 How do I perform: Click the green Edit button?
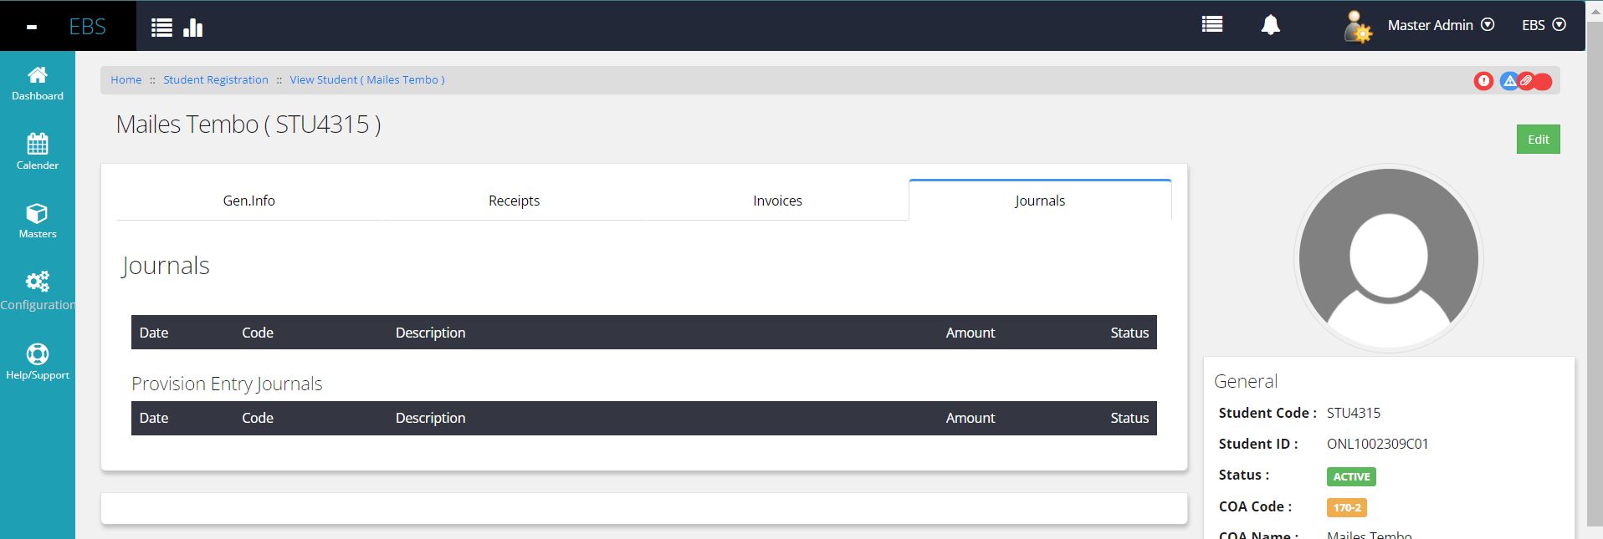coord(1538,140)
